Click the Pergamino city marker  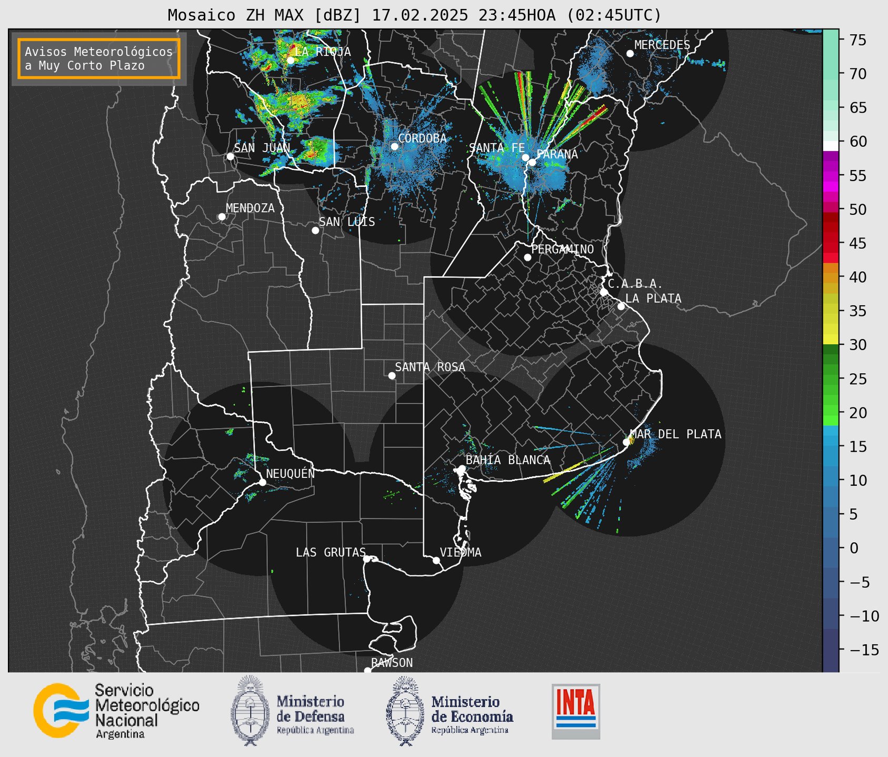(527, 257)
